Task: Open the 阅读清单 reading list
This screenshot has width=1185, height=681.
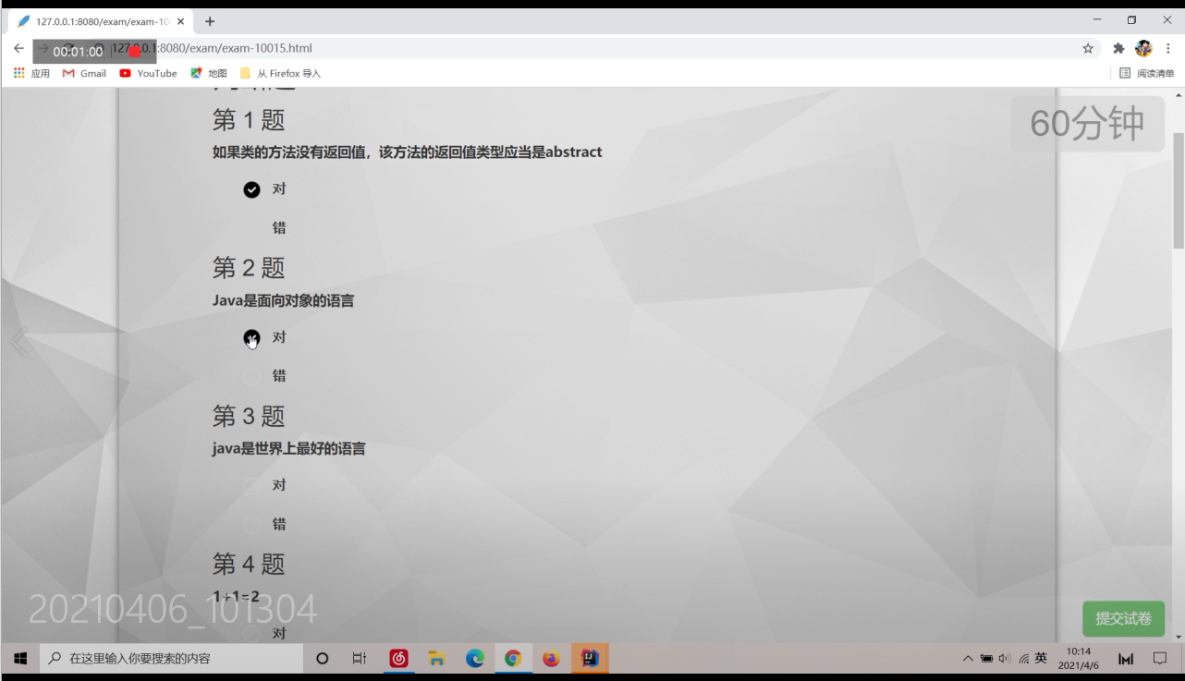Action: point(1146,74)
